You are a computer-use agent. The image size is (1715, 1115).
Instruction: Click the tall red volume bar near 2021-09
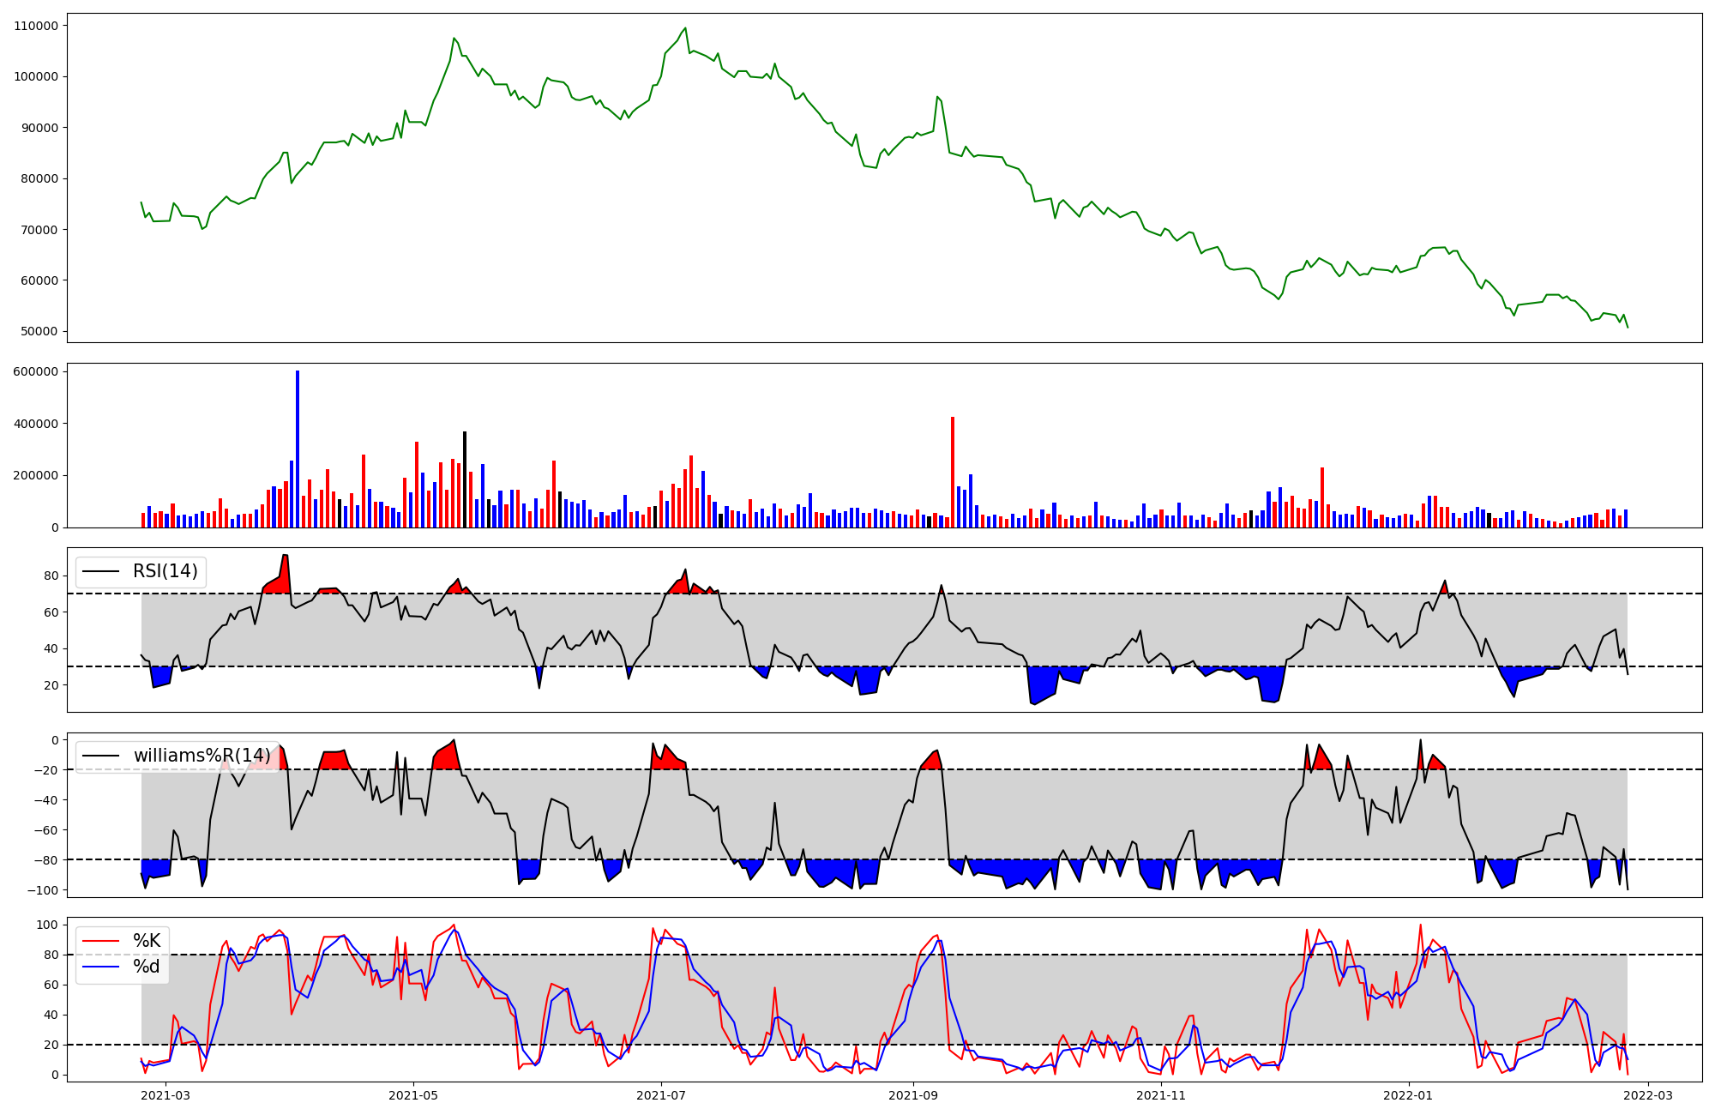[953, 472]
